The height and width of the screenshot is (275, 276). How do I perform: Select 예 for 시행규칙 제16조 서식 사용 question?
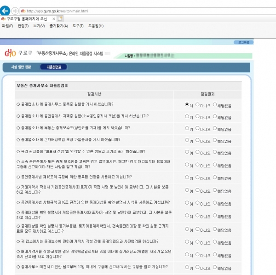point(187,203)
